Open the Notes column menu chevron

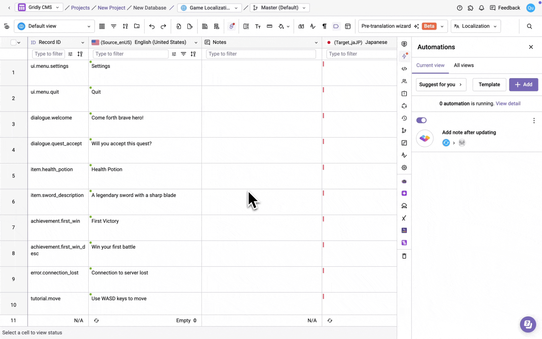(316, 42)
